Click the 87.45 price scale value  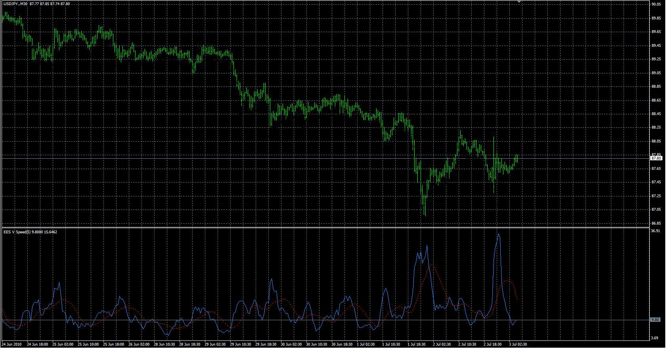click(656, 182)
